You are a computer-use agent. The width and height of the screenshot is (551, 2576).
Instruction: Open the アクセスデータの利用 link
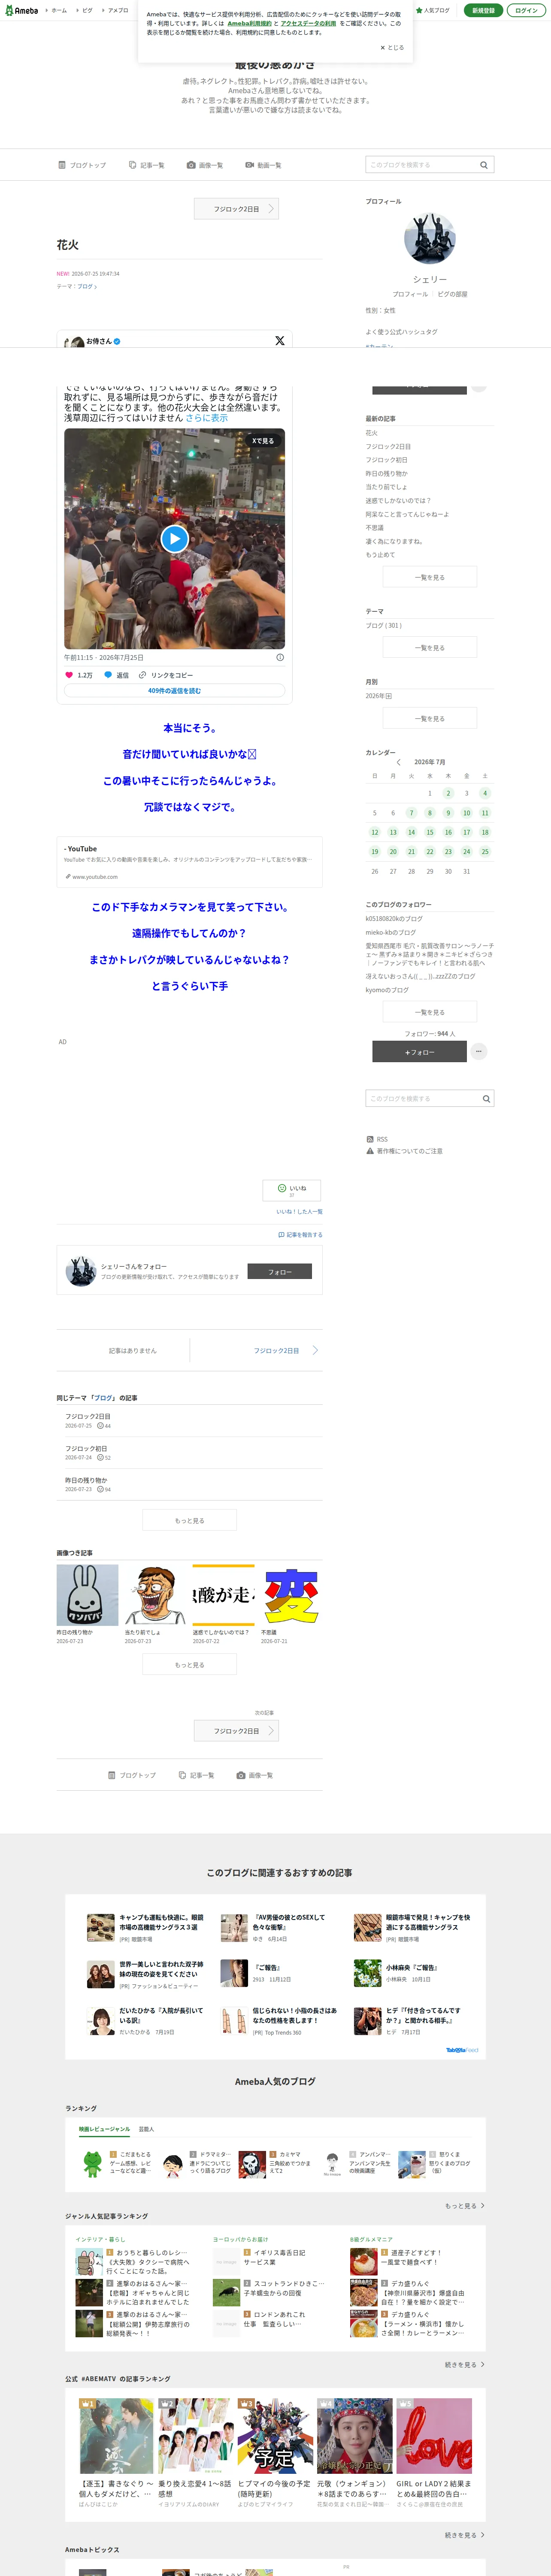tap(308, 23)
